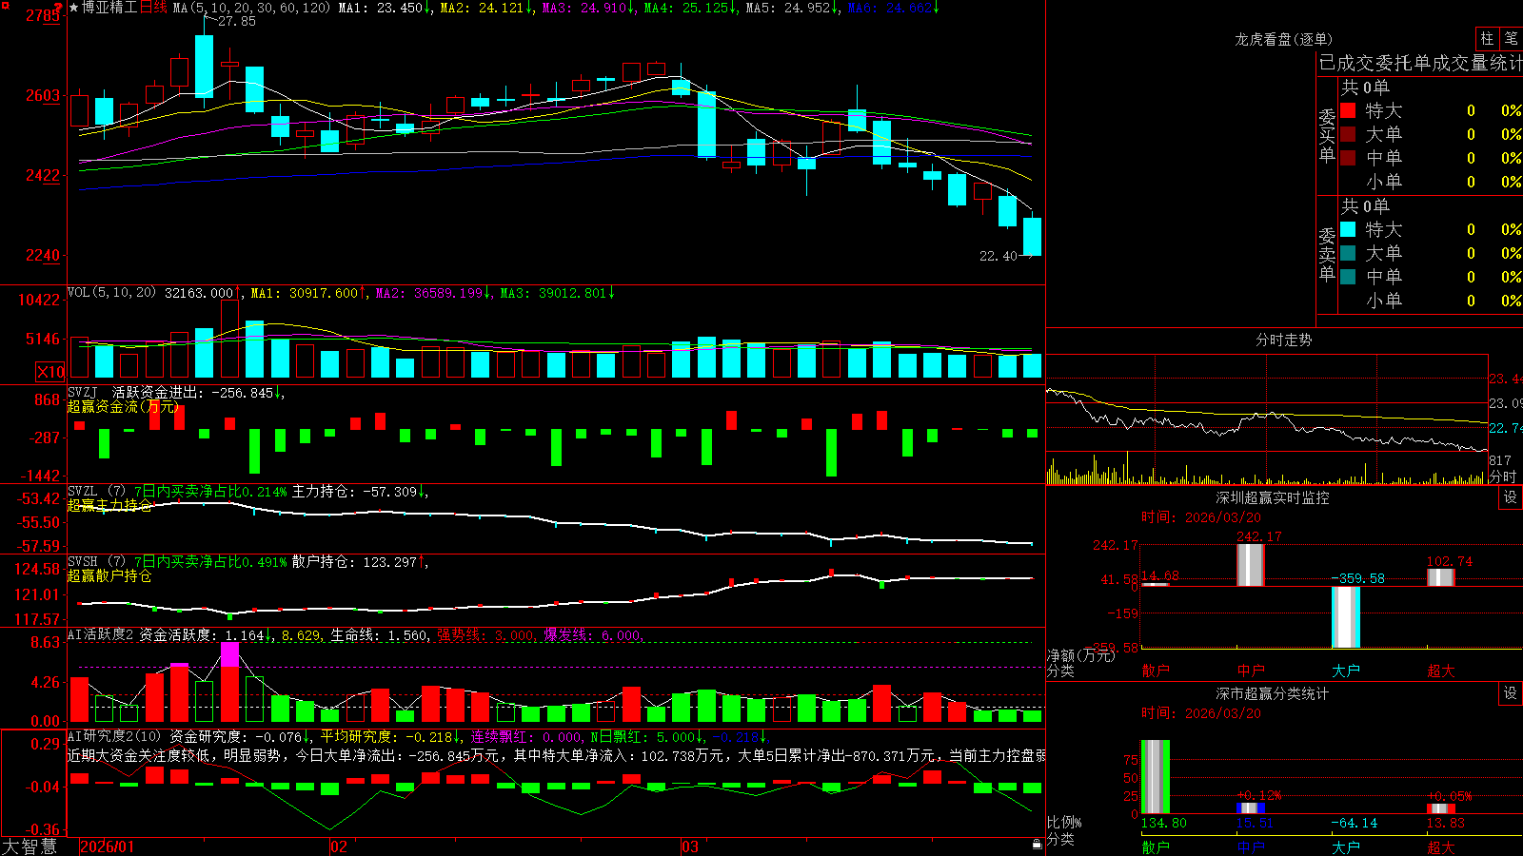Viewport: 1523px width, 856px height.
Task: Click the 102.74 超大 bar in monitor
Action: (x=1441, y=577)
